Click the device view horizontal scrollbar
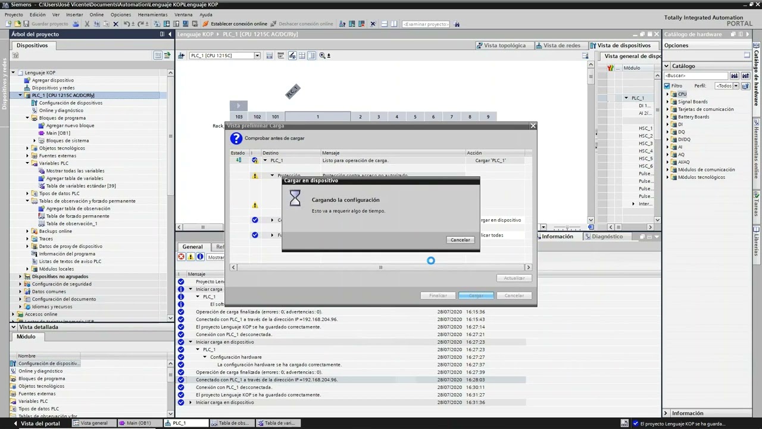 coord(202,227)
